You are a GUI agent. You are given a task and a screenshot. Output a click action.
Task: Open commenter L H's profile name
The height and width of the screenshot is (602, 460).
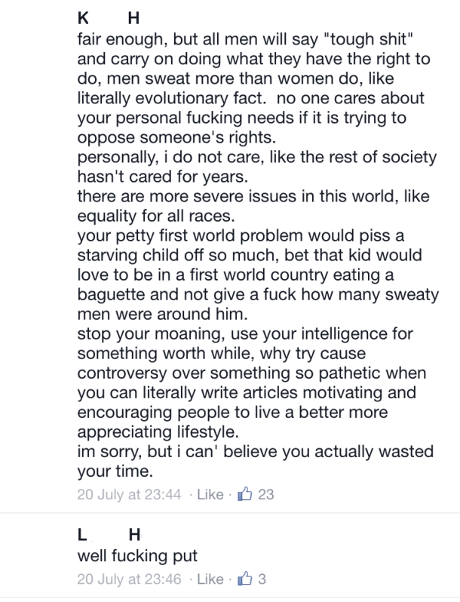click(109, 534)
